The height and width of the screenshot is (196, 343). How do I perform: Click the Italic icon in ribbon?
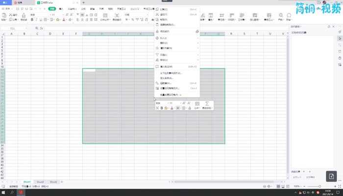[37, 20]
